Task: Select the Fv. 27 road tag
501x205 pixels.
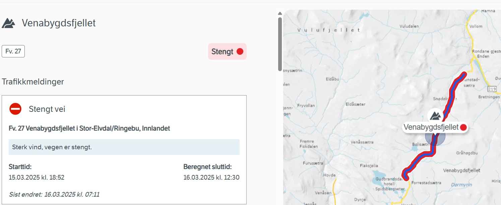Action: [13, 51]
